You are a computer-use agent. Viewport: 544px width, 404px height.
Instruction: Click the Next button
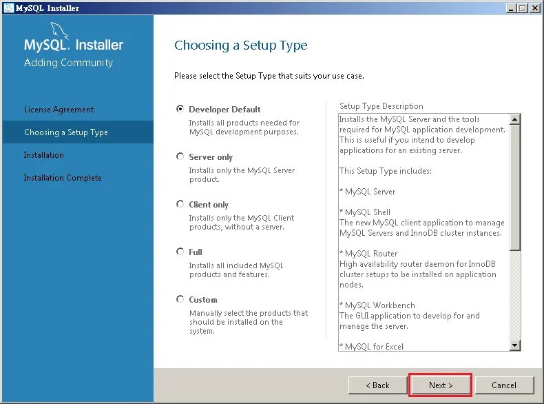(x=441, y=385)
